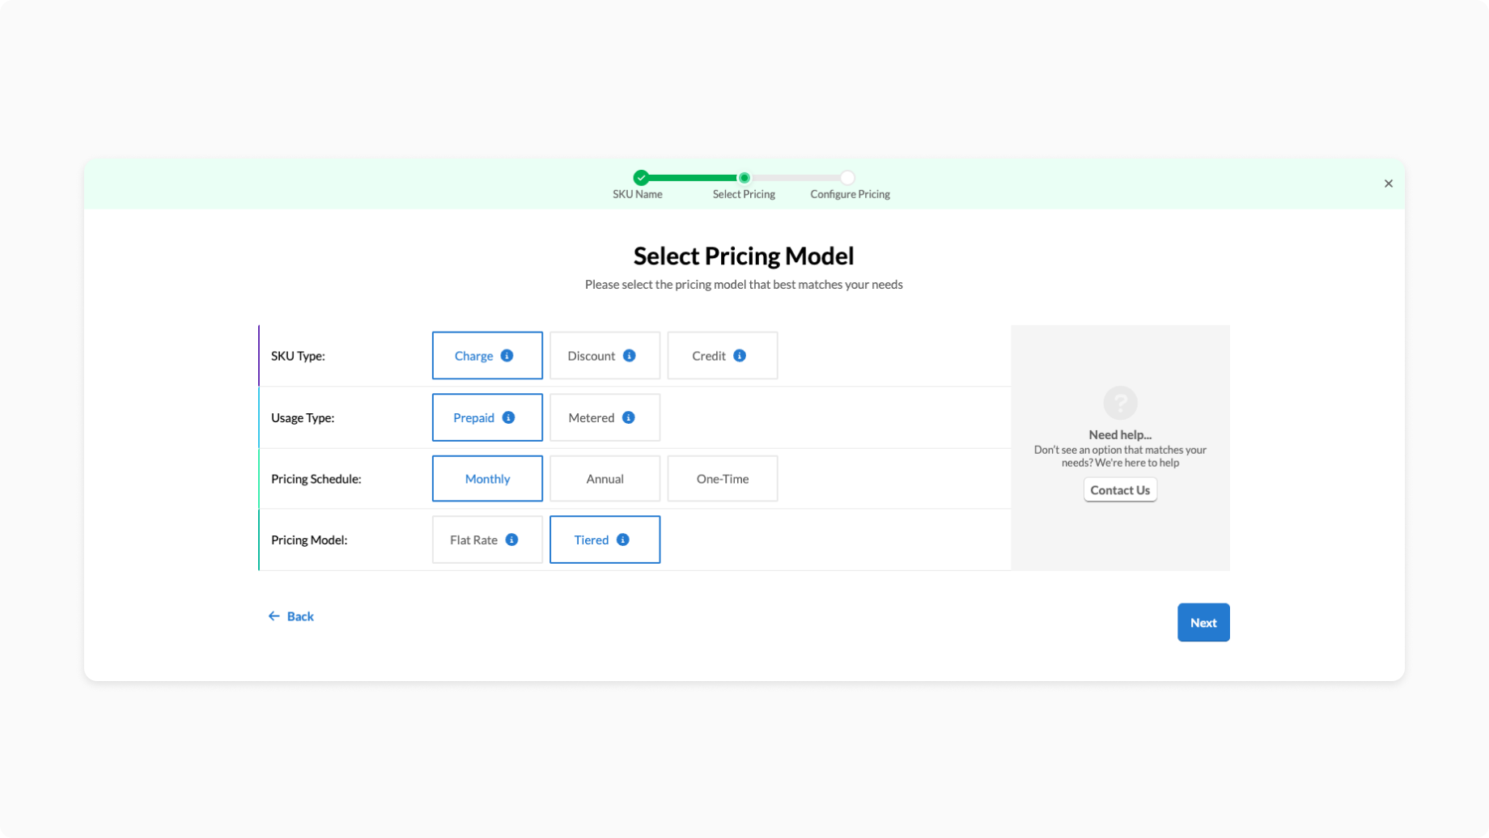Image resolution: width=1489 pixels, height=838 pixels.
Task: Close the pricing wizard dialog
Action: click(x=1388, y=184)
